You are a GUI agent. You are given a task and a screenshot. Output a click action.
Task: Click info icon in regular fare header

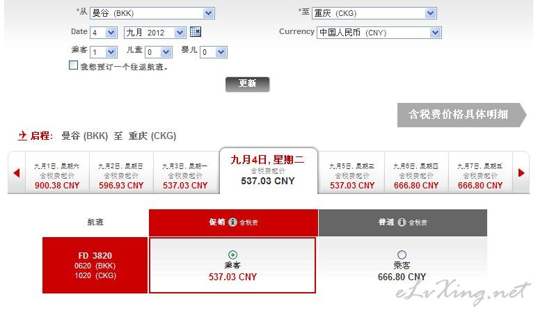click(x=402, y=222)
